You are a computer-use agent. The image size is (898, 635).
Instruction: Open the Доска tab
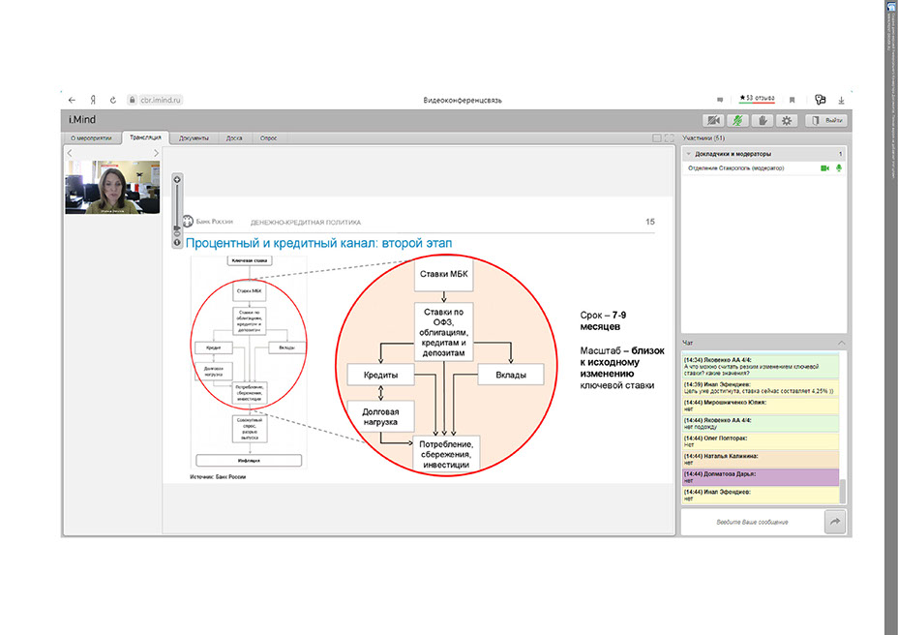tap(234, 138)
